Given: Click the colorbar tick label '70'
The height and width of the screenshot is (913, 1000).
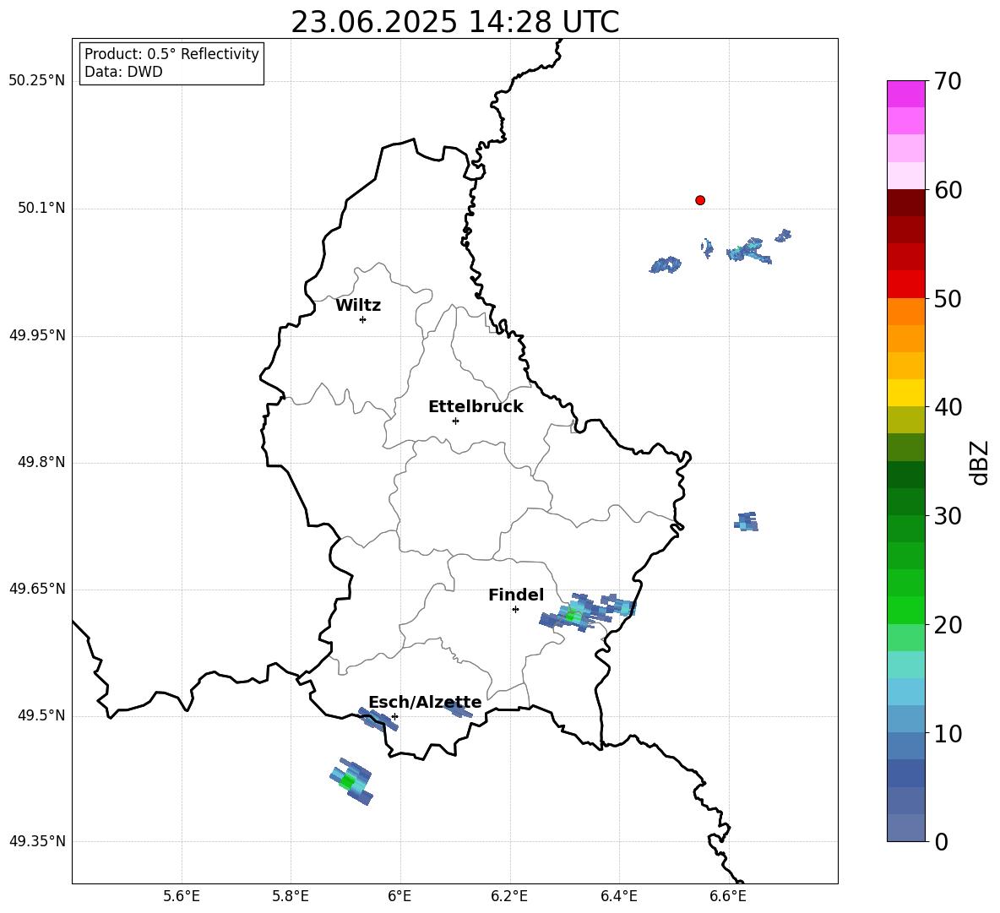Looking at the screenshot, I should click(948, 82).
